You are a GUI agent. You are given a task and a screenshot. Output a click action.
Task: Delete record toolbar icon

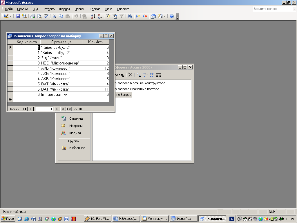[x=145, y=16]
